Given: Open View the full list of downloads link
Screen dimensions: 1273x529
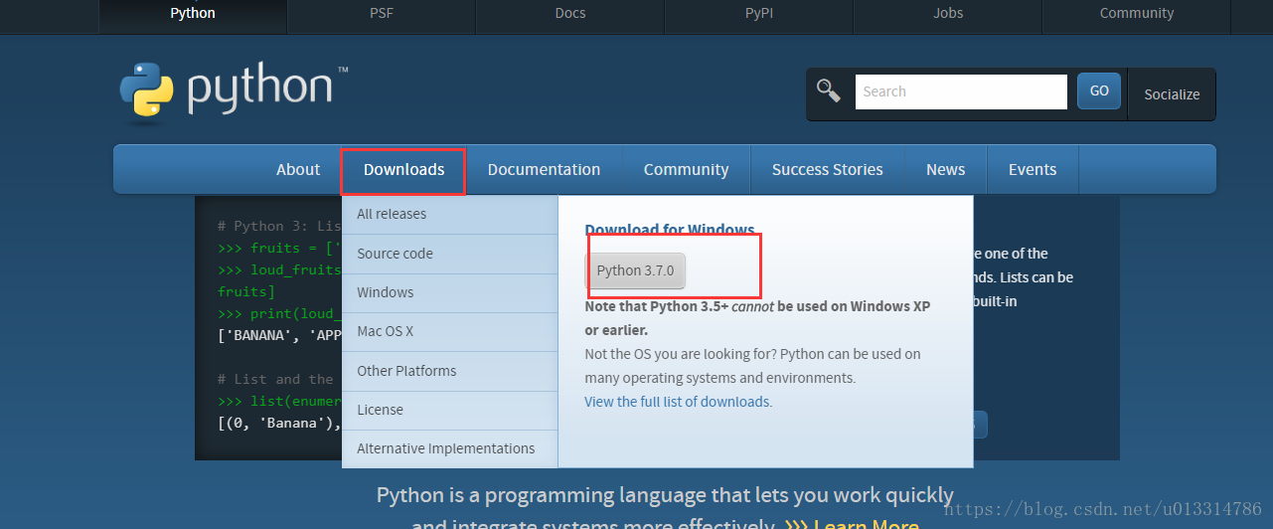Looking at the screenshot, I should click(678, 402).
